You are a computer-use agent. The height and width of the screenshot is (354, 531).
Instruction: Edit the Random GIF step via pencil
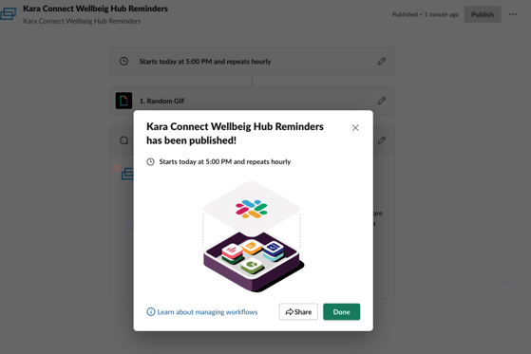382,101
